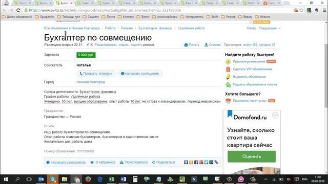Open Windows Start menu
Image resolution: width=328 pixels, height=184 pixels.
tap(6, 179)
